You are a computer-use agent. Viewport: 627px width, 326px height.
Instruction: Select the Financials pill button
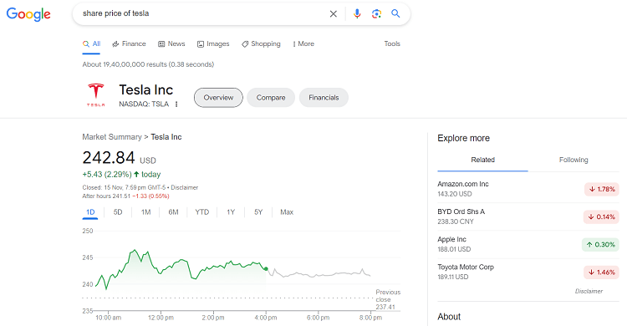[x=324, y=98]
